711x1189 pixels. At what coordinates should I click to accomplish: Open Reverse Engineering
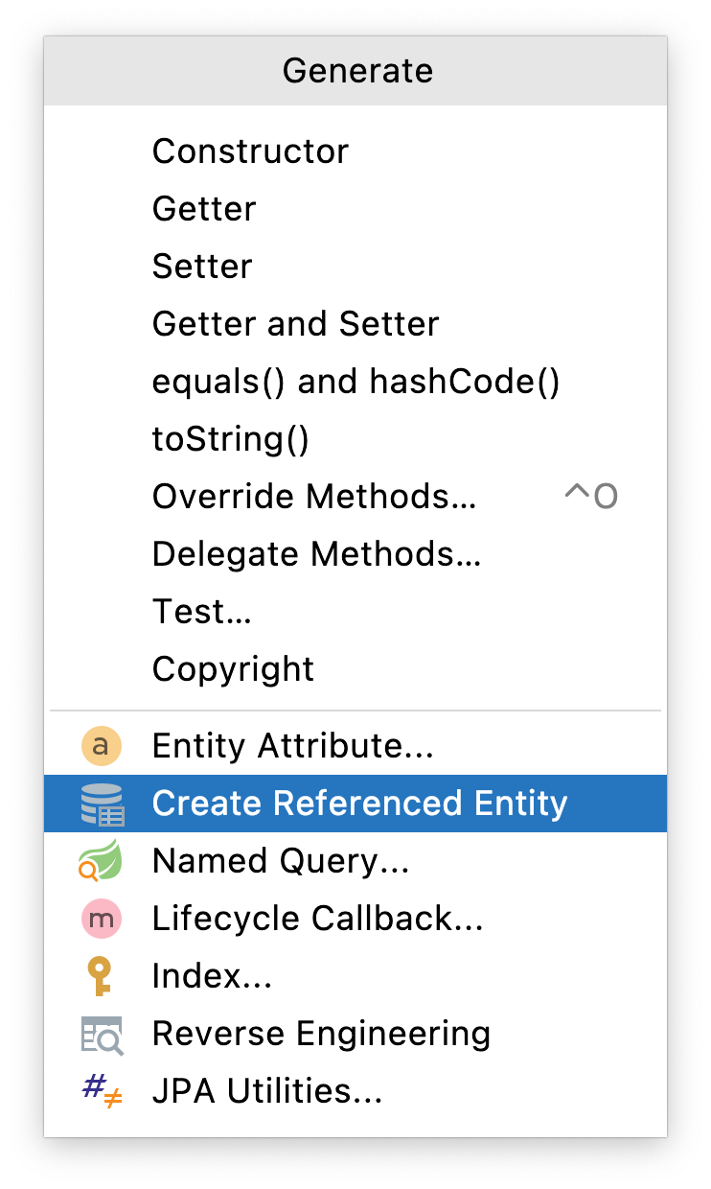(321, 1033)
